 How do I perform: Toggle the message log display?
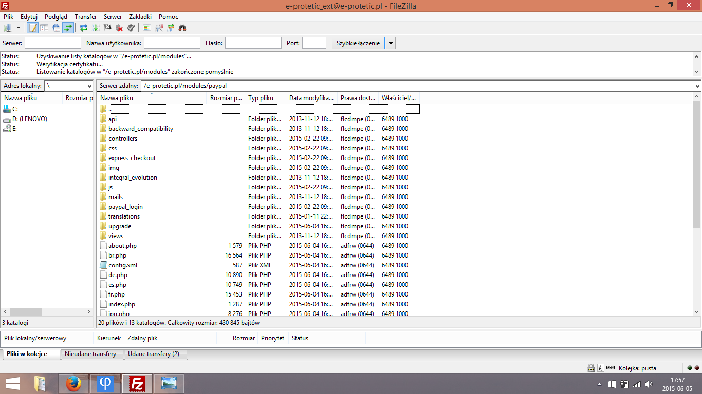33,28
